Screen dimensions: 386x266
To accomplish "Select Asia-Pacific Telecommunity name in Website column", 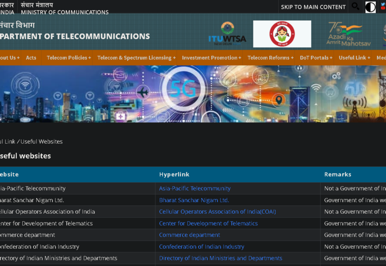I will [33, 188].
